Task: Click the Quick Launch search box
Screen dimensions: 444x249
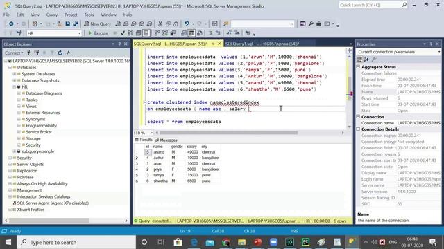Action: click(373, 5)
